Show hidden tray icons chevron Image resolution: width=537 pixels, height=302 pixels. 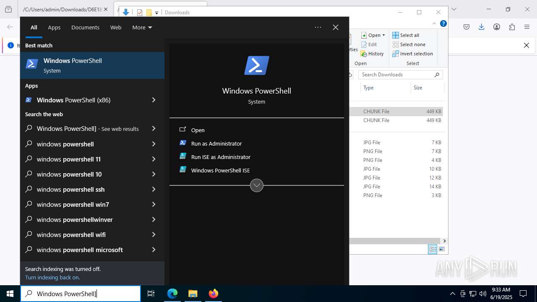452,294
